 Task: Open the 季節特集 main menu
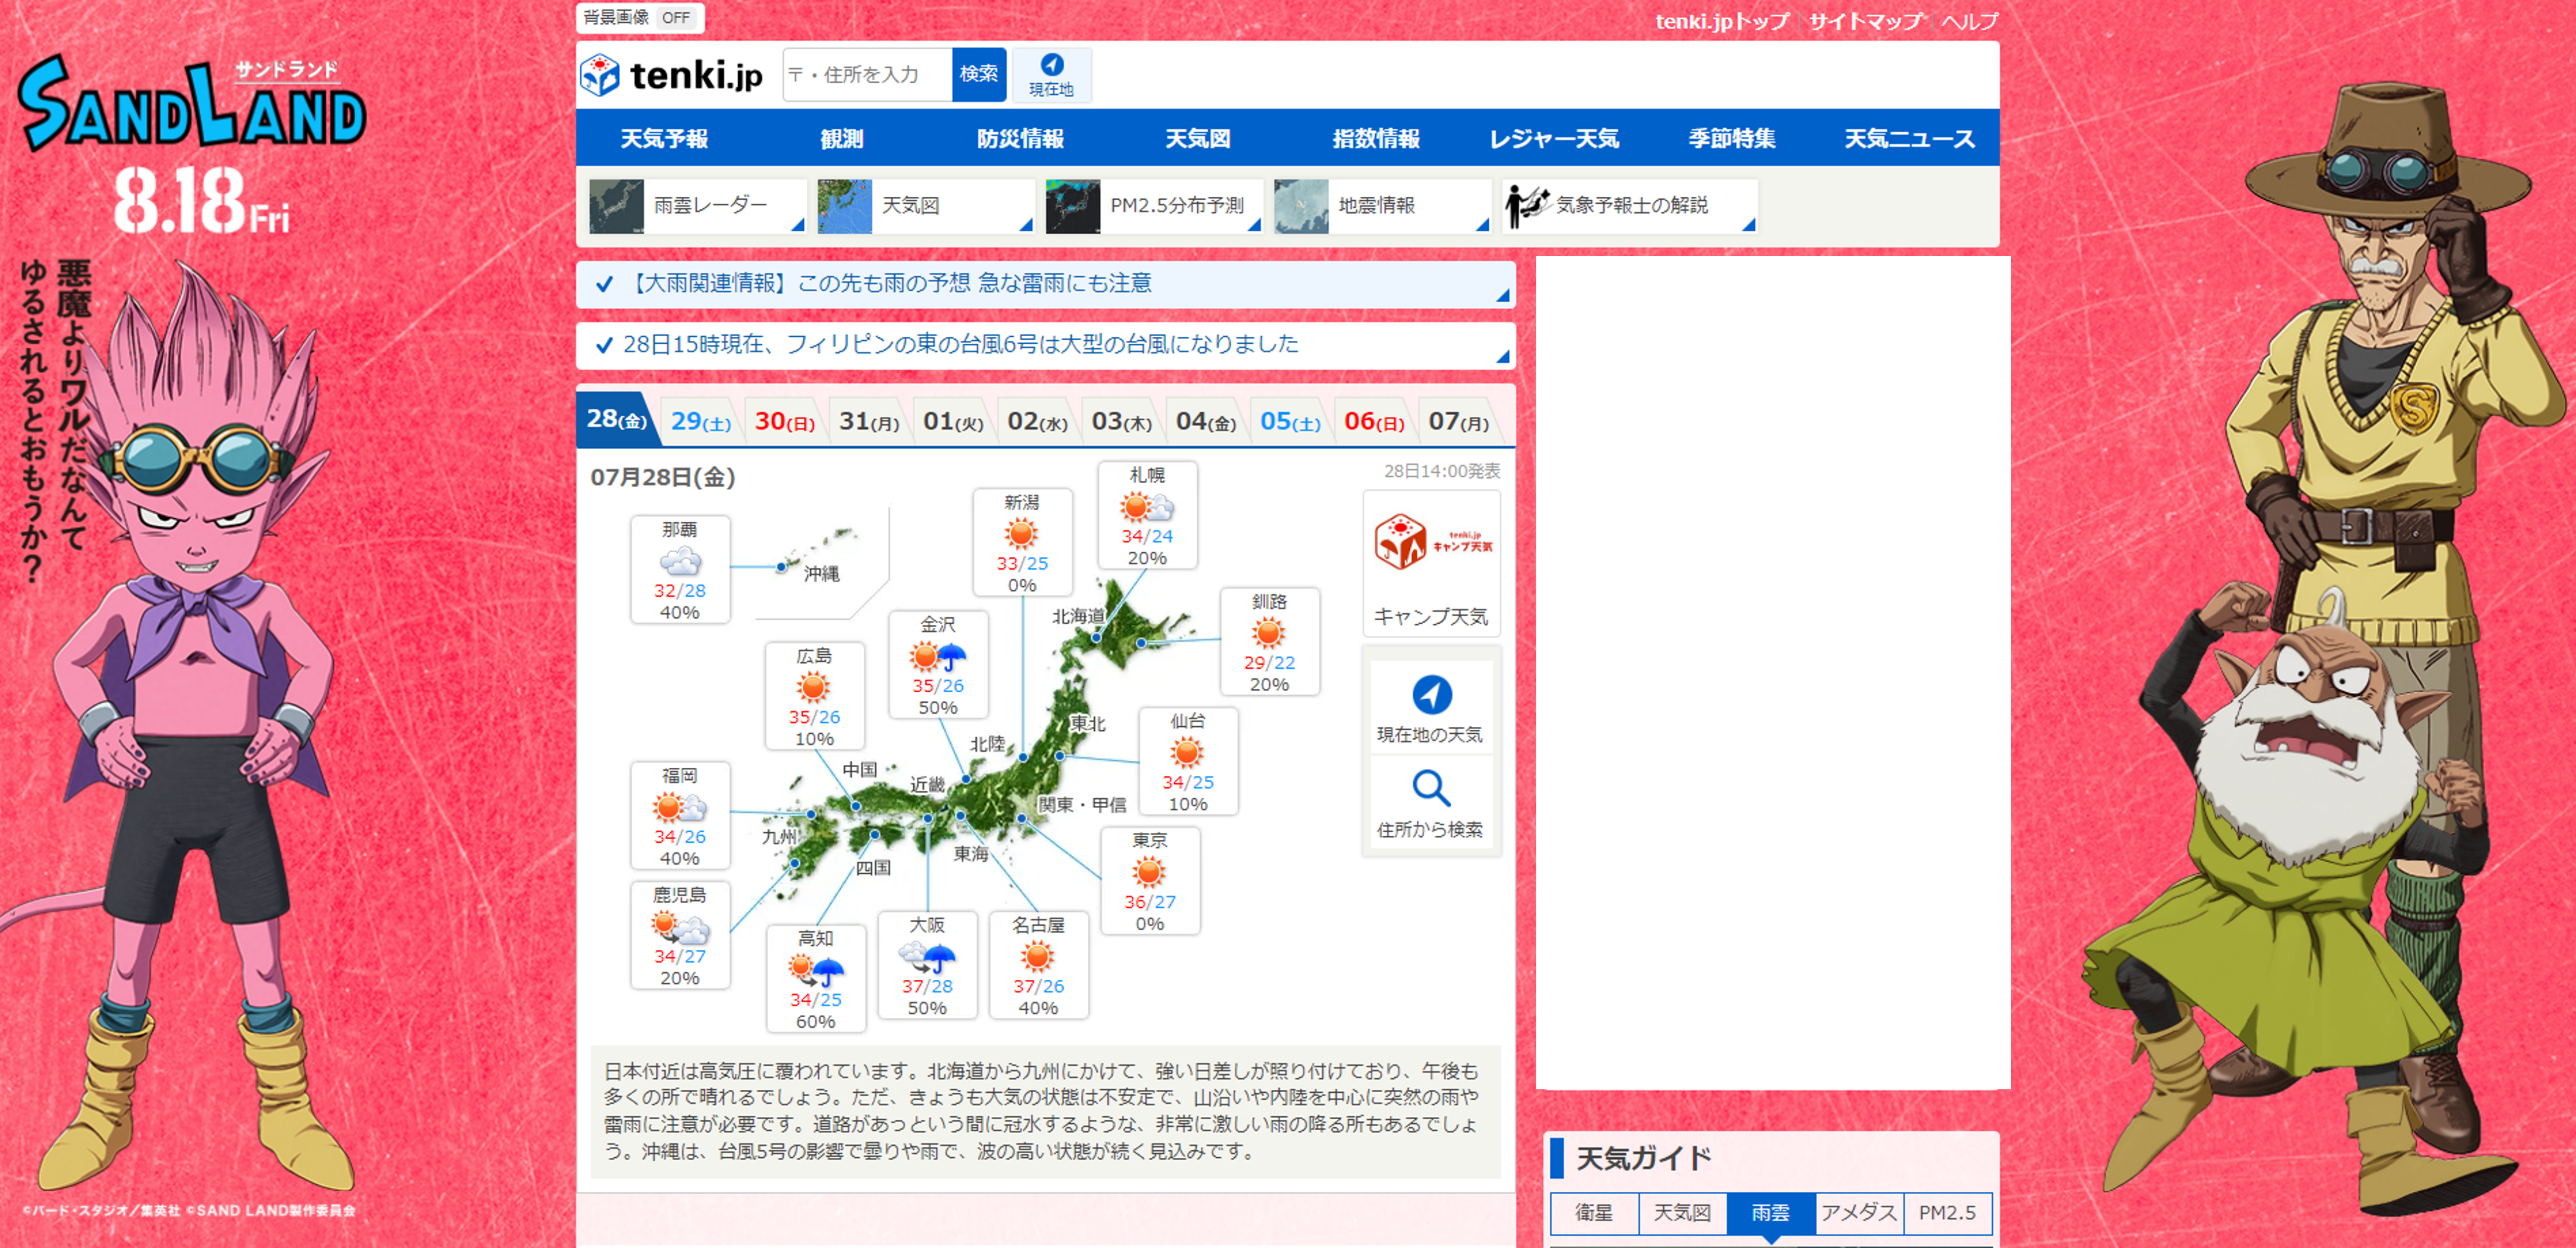(1732, 138)
